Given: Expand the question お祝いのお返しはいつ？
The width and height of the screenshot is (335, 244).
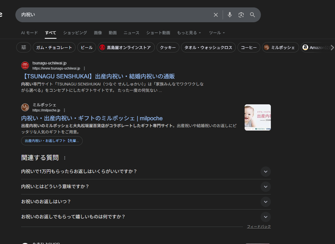Looking at the screenshot, I should pos(265,202).
